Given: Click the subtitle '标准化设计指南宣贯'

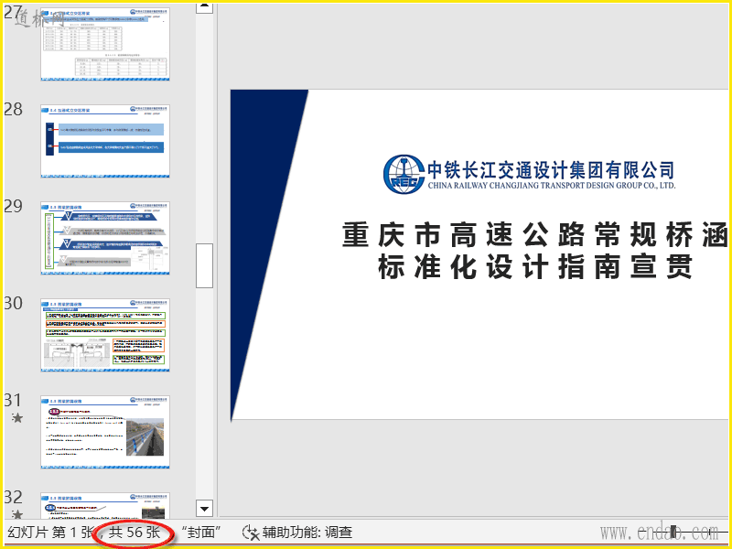Looking at the screenshot, I should coord(535,267).
